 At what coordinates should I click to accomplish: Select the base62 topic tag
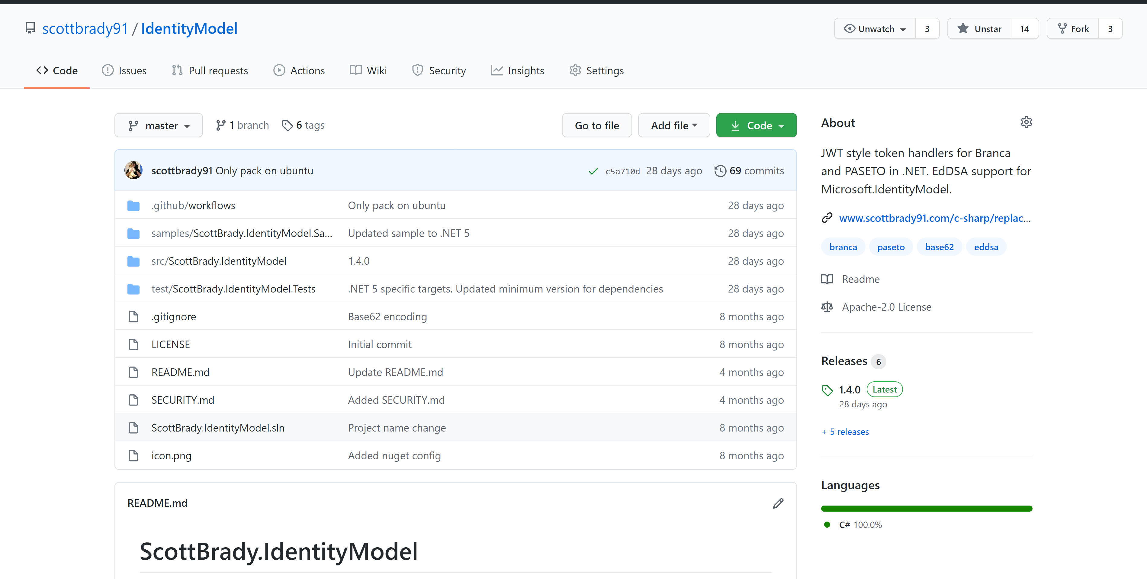pyautogui.click(x=939, y=247)
